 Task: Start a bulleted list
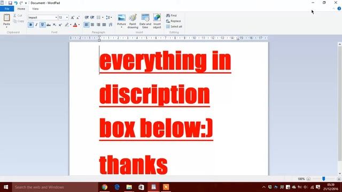coord(98,18)
